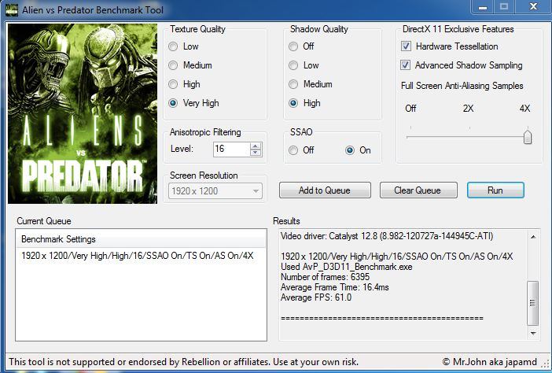Minimize the Benchmark Tool window

(x=483, y=7)
